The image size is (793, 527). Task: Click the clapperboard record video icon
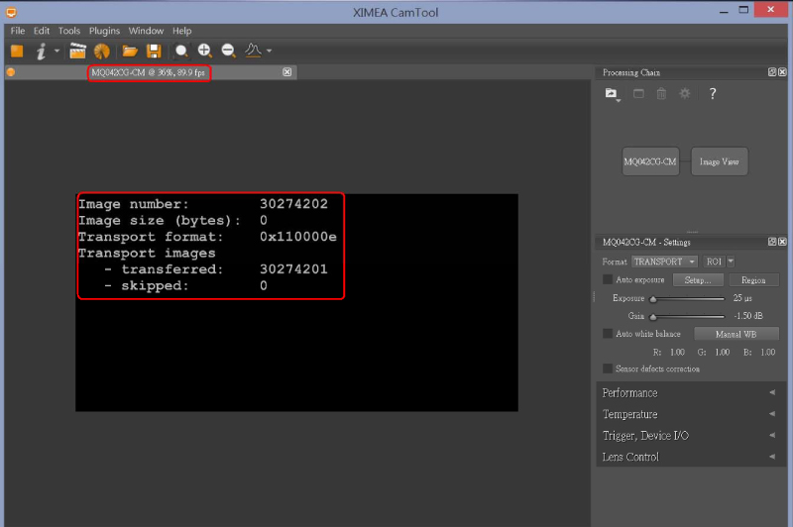point(77,51)
